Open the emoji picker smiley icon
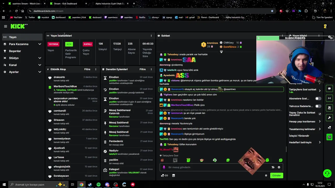This screenshot has height=188, width=335. [279, 167]
